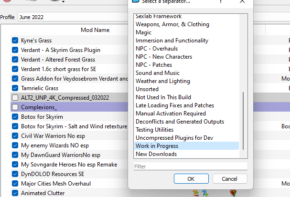Select the Animated Clutter mod name
290x197 pixels.
(x=43, y=193)
